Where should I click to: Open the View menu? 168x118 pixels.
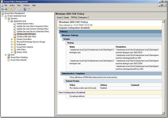pyautogui.click(x=19, y=5)
